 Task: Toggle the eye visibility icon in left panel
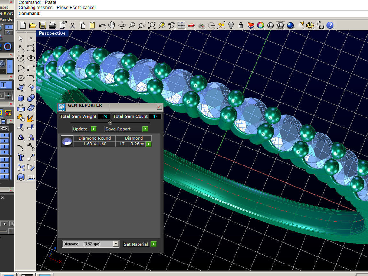coord(4,128)
